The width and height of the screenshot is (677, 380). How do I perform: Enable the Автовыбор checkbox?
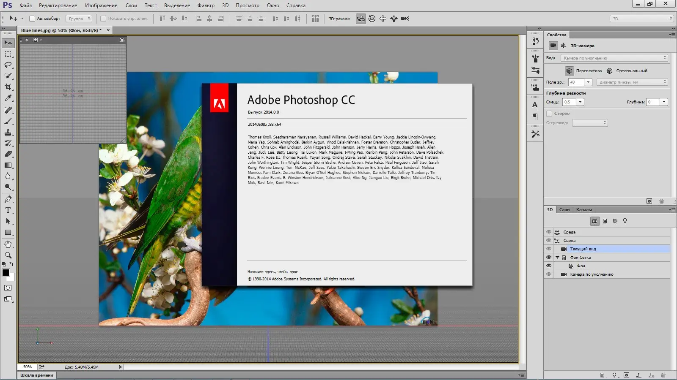[x=32, y=19]
